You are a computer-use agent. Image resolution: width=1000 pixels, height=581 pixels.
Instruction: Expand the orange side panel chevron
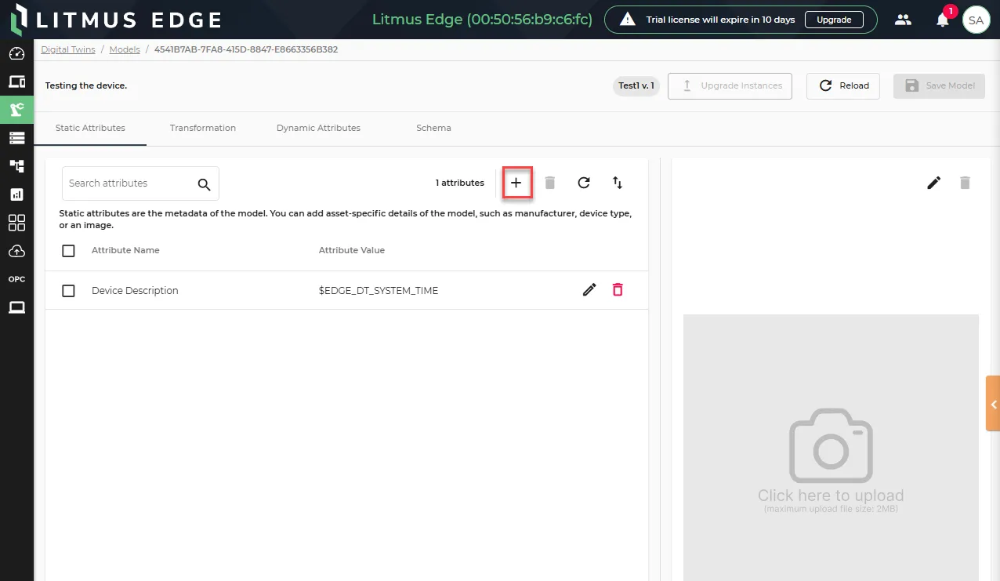993,404
